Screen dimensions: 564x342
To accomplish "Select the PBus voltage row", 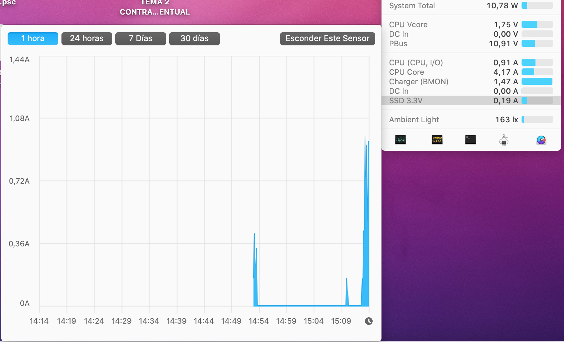I will point(471,43).
